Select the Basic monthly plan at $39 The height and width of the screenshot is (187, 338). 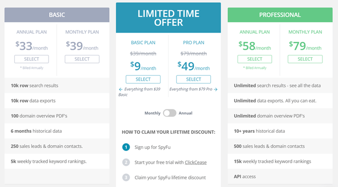point(82,59)
